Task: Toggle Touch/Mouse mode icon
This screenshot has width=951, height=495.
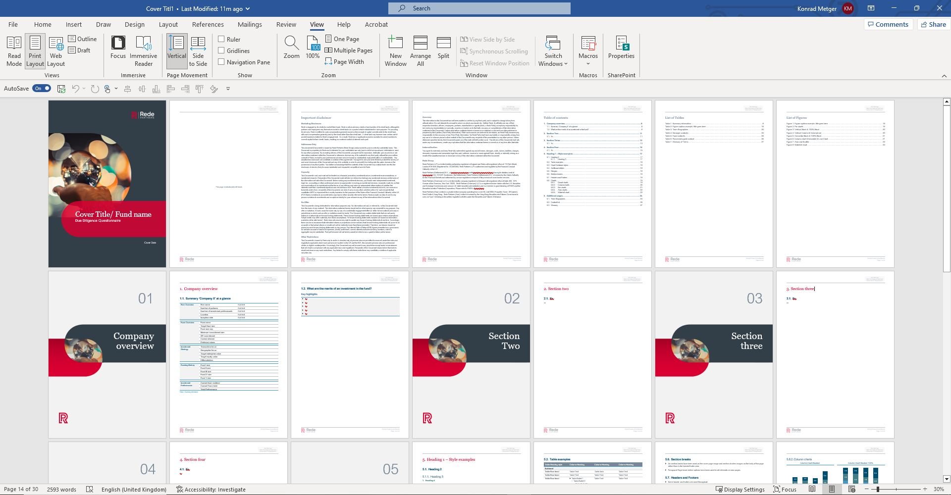Action: coord(107,89)
